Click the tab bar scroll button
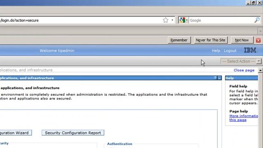Image resolution: width=263 pixels, height=148 pixels. tap(260, 31)
